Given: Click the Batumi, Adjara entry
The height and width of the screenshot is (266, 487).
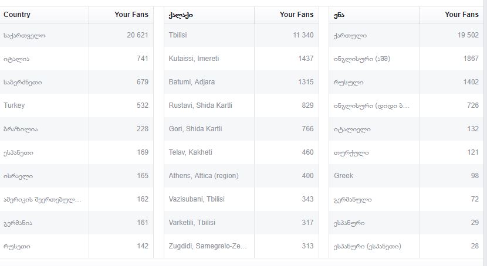Looking at the screenshot, I should (191, 82).
